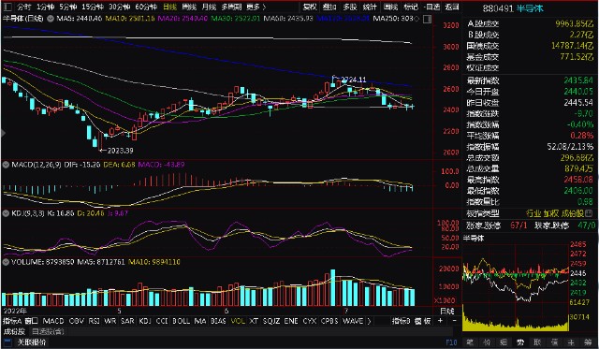This screenshot has width=599, height=349.
Task: Select the XT indicator tab
Action: tap(254, 321)
